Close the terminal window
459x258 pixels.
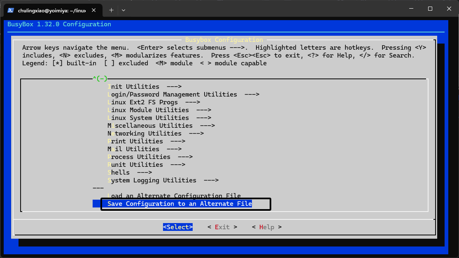pyautogui.click(x=449, y=9)
